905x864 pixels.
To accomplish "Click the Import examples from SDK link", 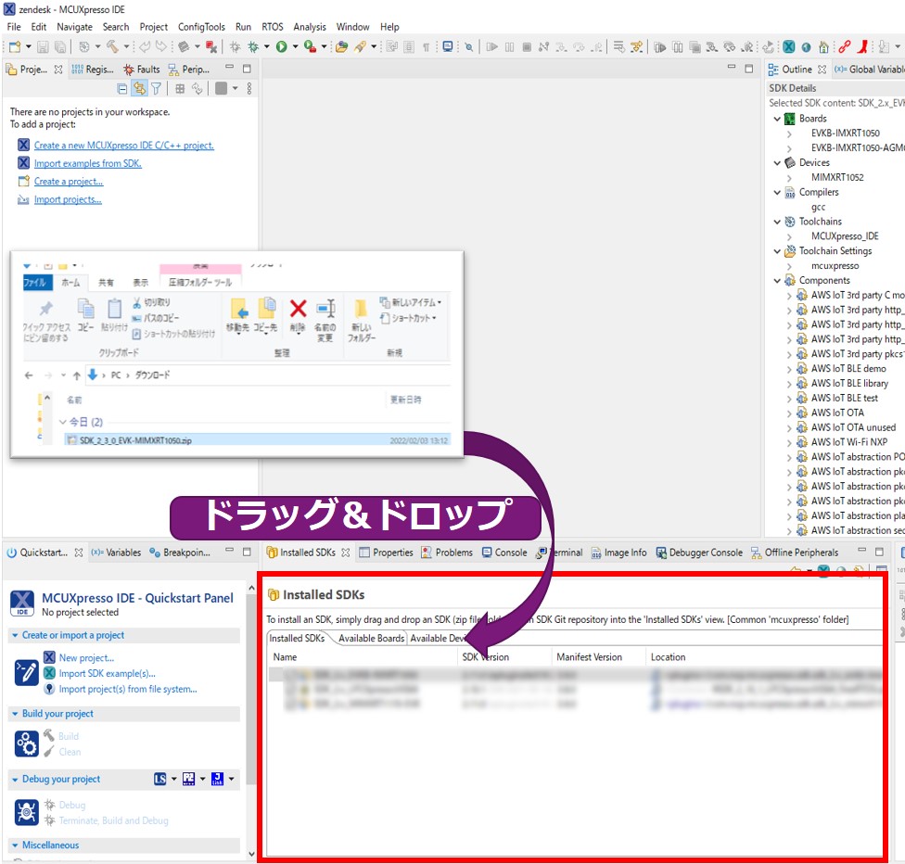I will [87, 163].
